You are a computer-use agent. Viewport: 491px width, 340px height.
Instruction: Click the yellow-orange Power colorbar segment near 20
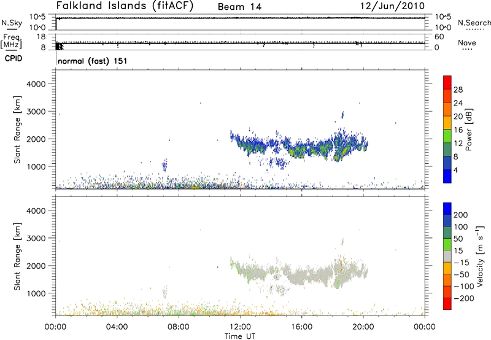click(447, 123)
